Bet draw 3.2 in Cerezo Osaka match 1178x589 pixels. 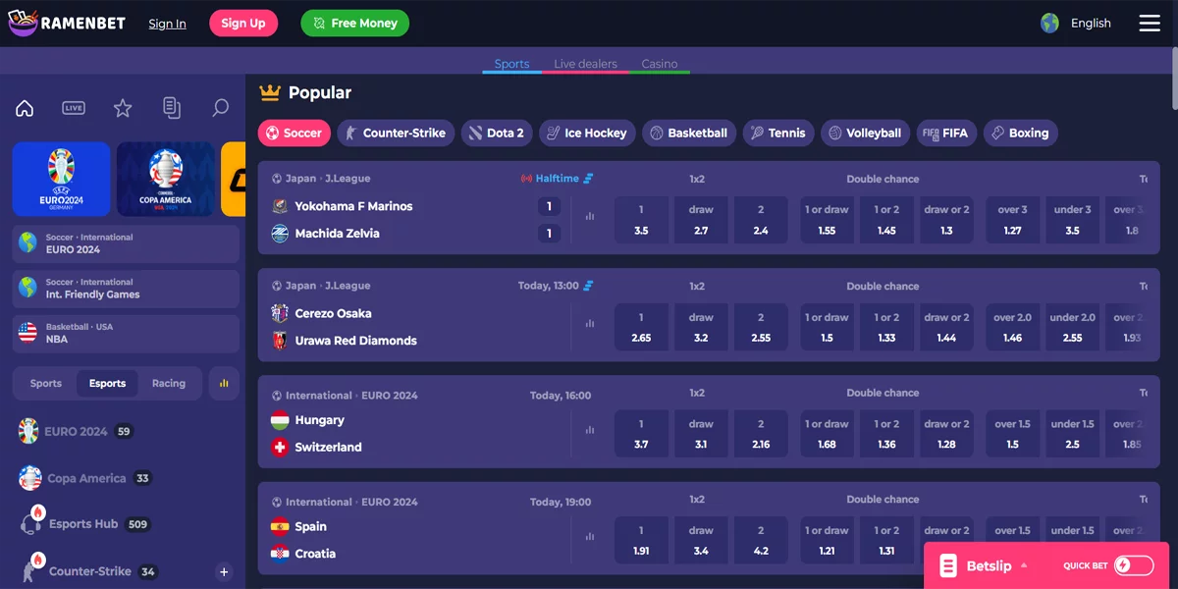[x=701, y=327]
